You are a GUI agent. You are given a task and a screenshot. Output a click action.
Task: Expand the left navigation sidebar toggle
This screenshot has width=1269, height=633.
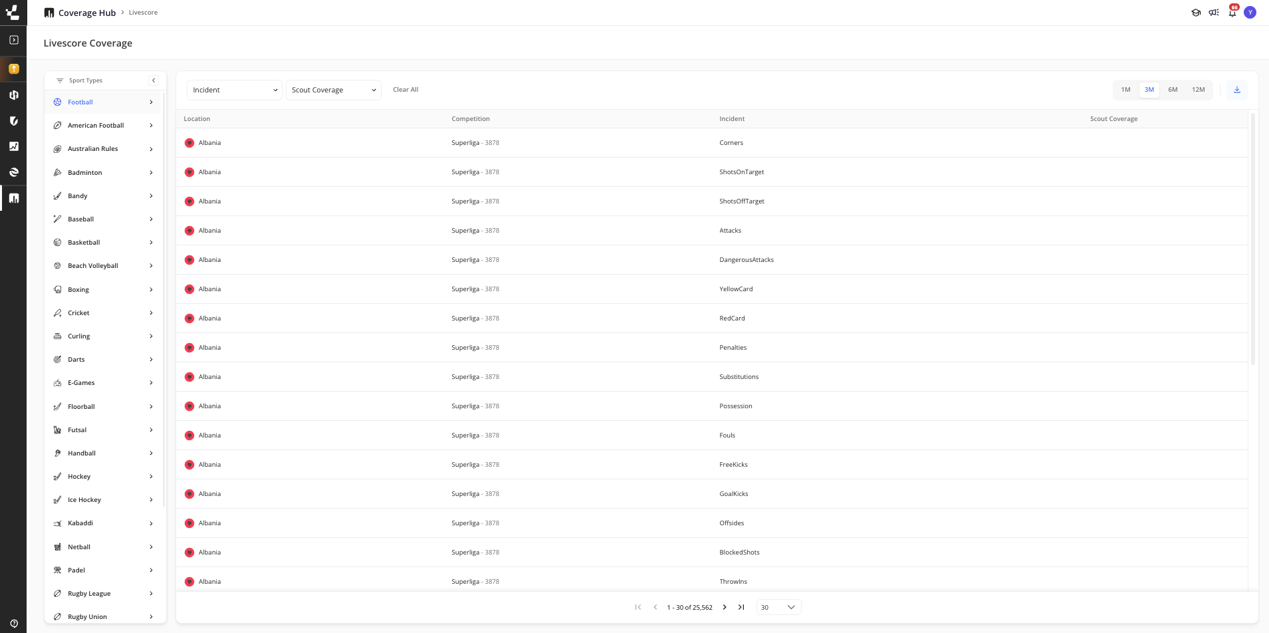[13, 40]
